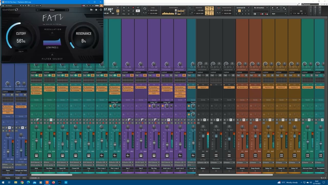Open the Blackhole effect on Deep Reverb
Viewport: 328px width, 185px height.
(x=255, y=87)
